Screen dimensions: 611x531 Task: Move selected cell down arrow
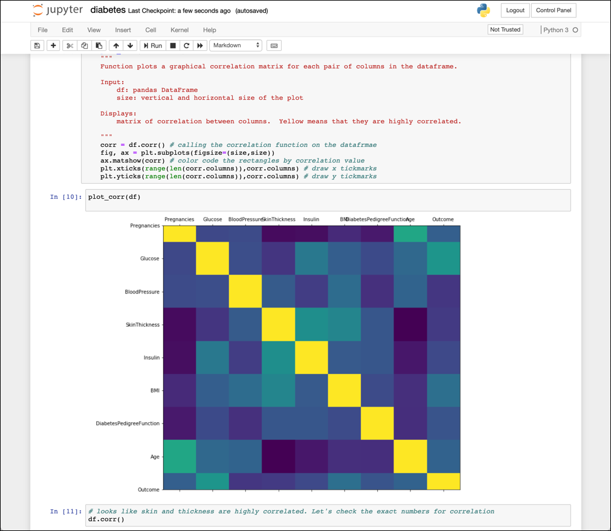pos(130,46)
